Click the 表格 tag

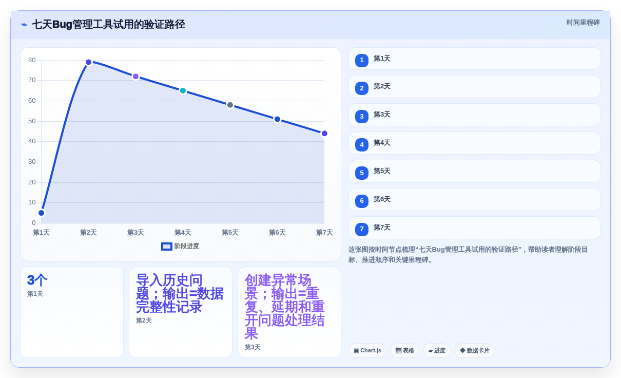pos(405,350)
